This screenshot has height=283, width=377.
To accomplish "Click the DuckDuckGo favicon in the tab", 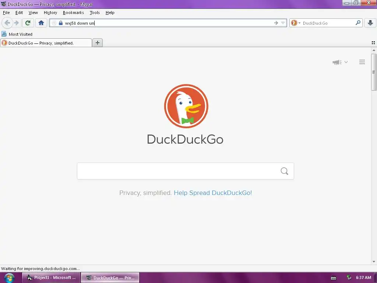I will 4,43.
